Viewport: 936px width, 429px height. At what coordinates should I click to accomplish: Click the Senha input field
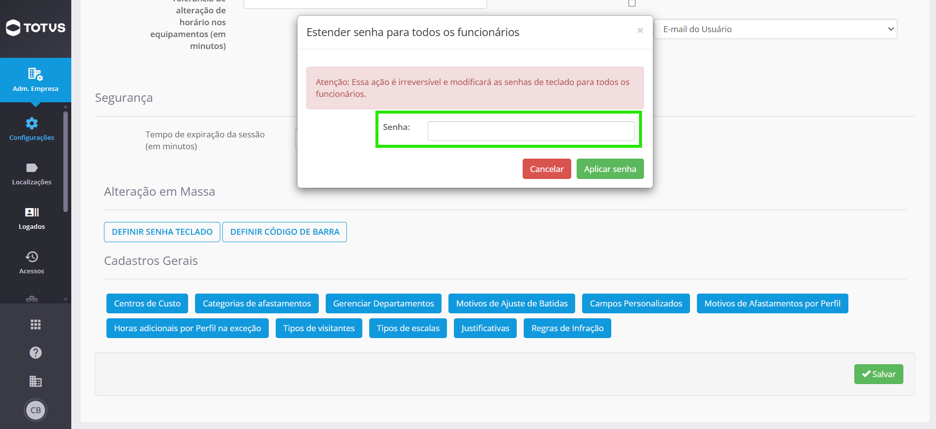click(531, 131)
